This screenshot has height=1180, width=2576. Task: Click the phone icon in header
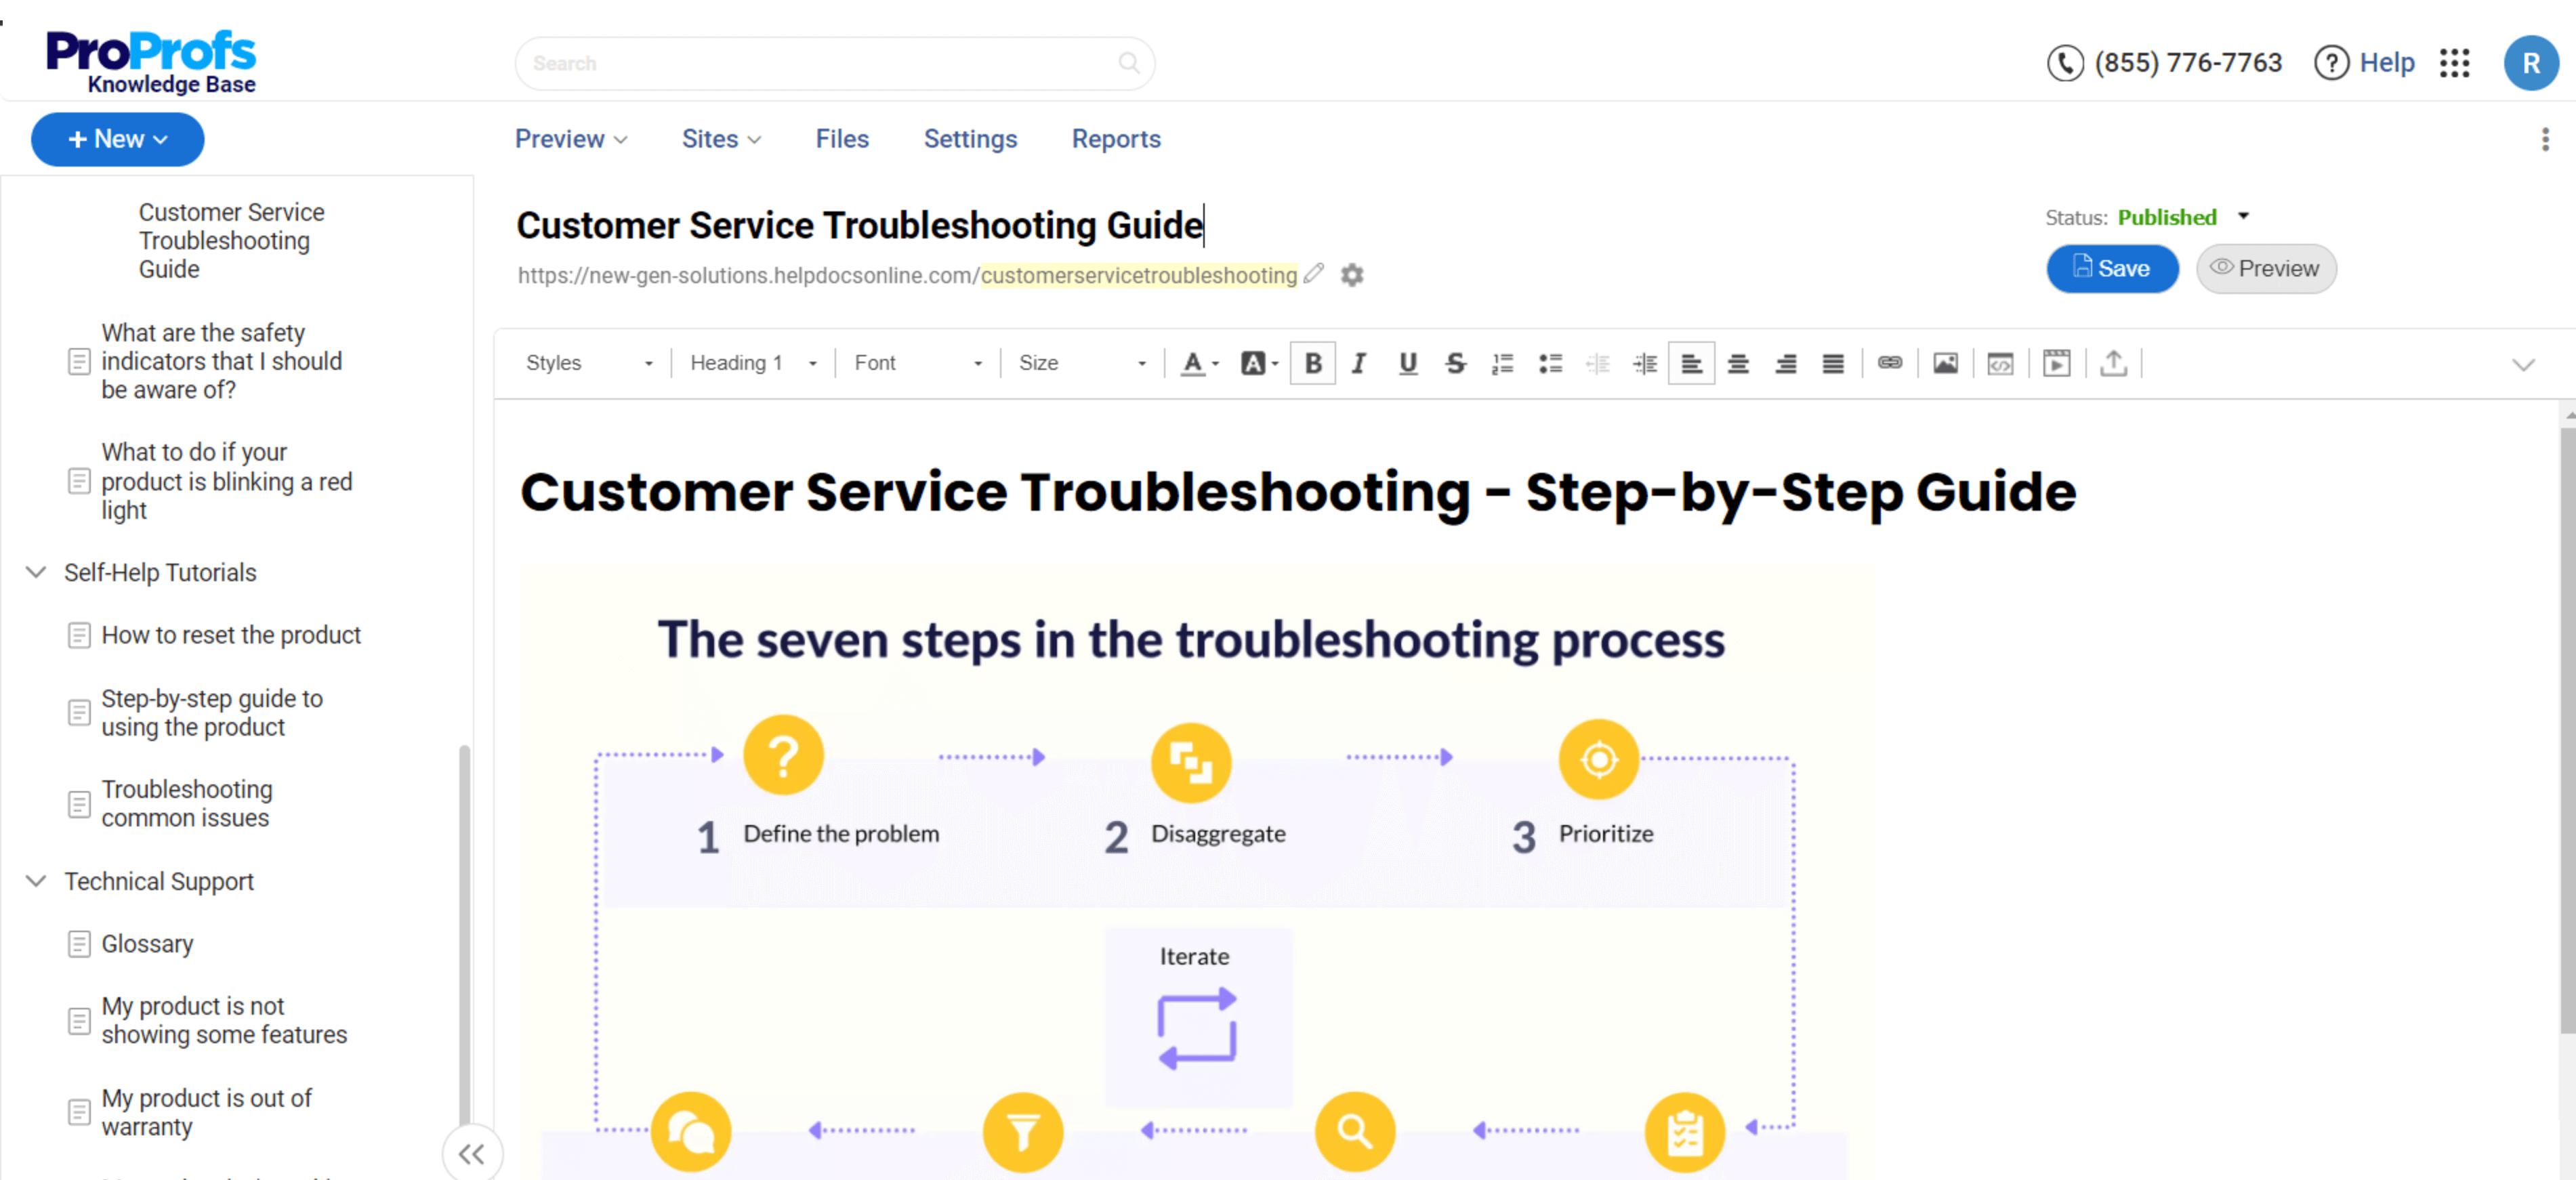tap(2065, 63)
